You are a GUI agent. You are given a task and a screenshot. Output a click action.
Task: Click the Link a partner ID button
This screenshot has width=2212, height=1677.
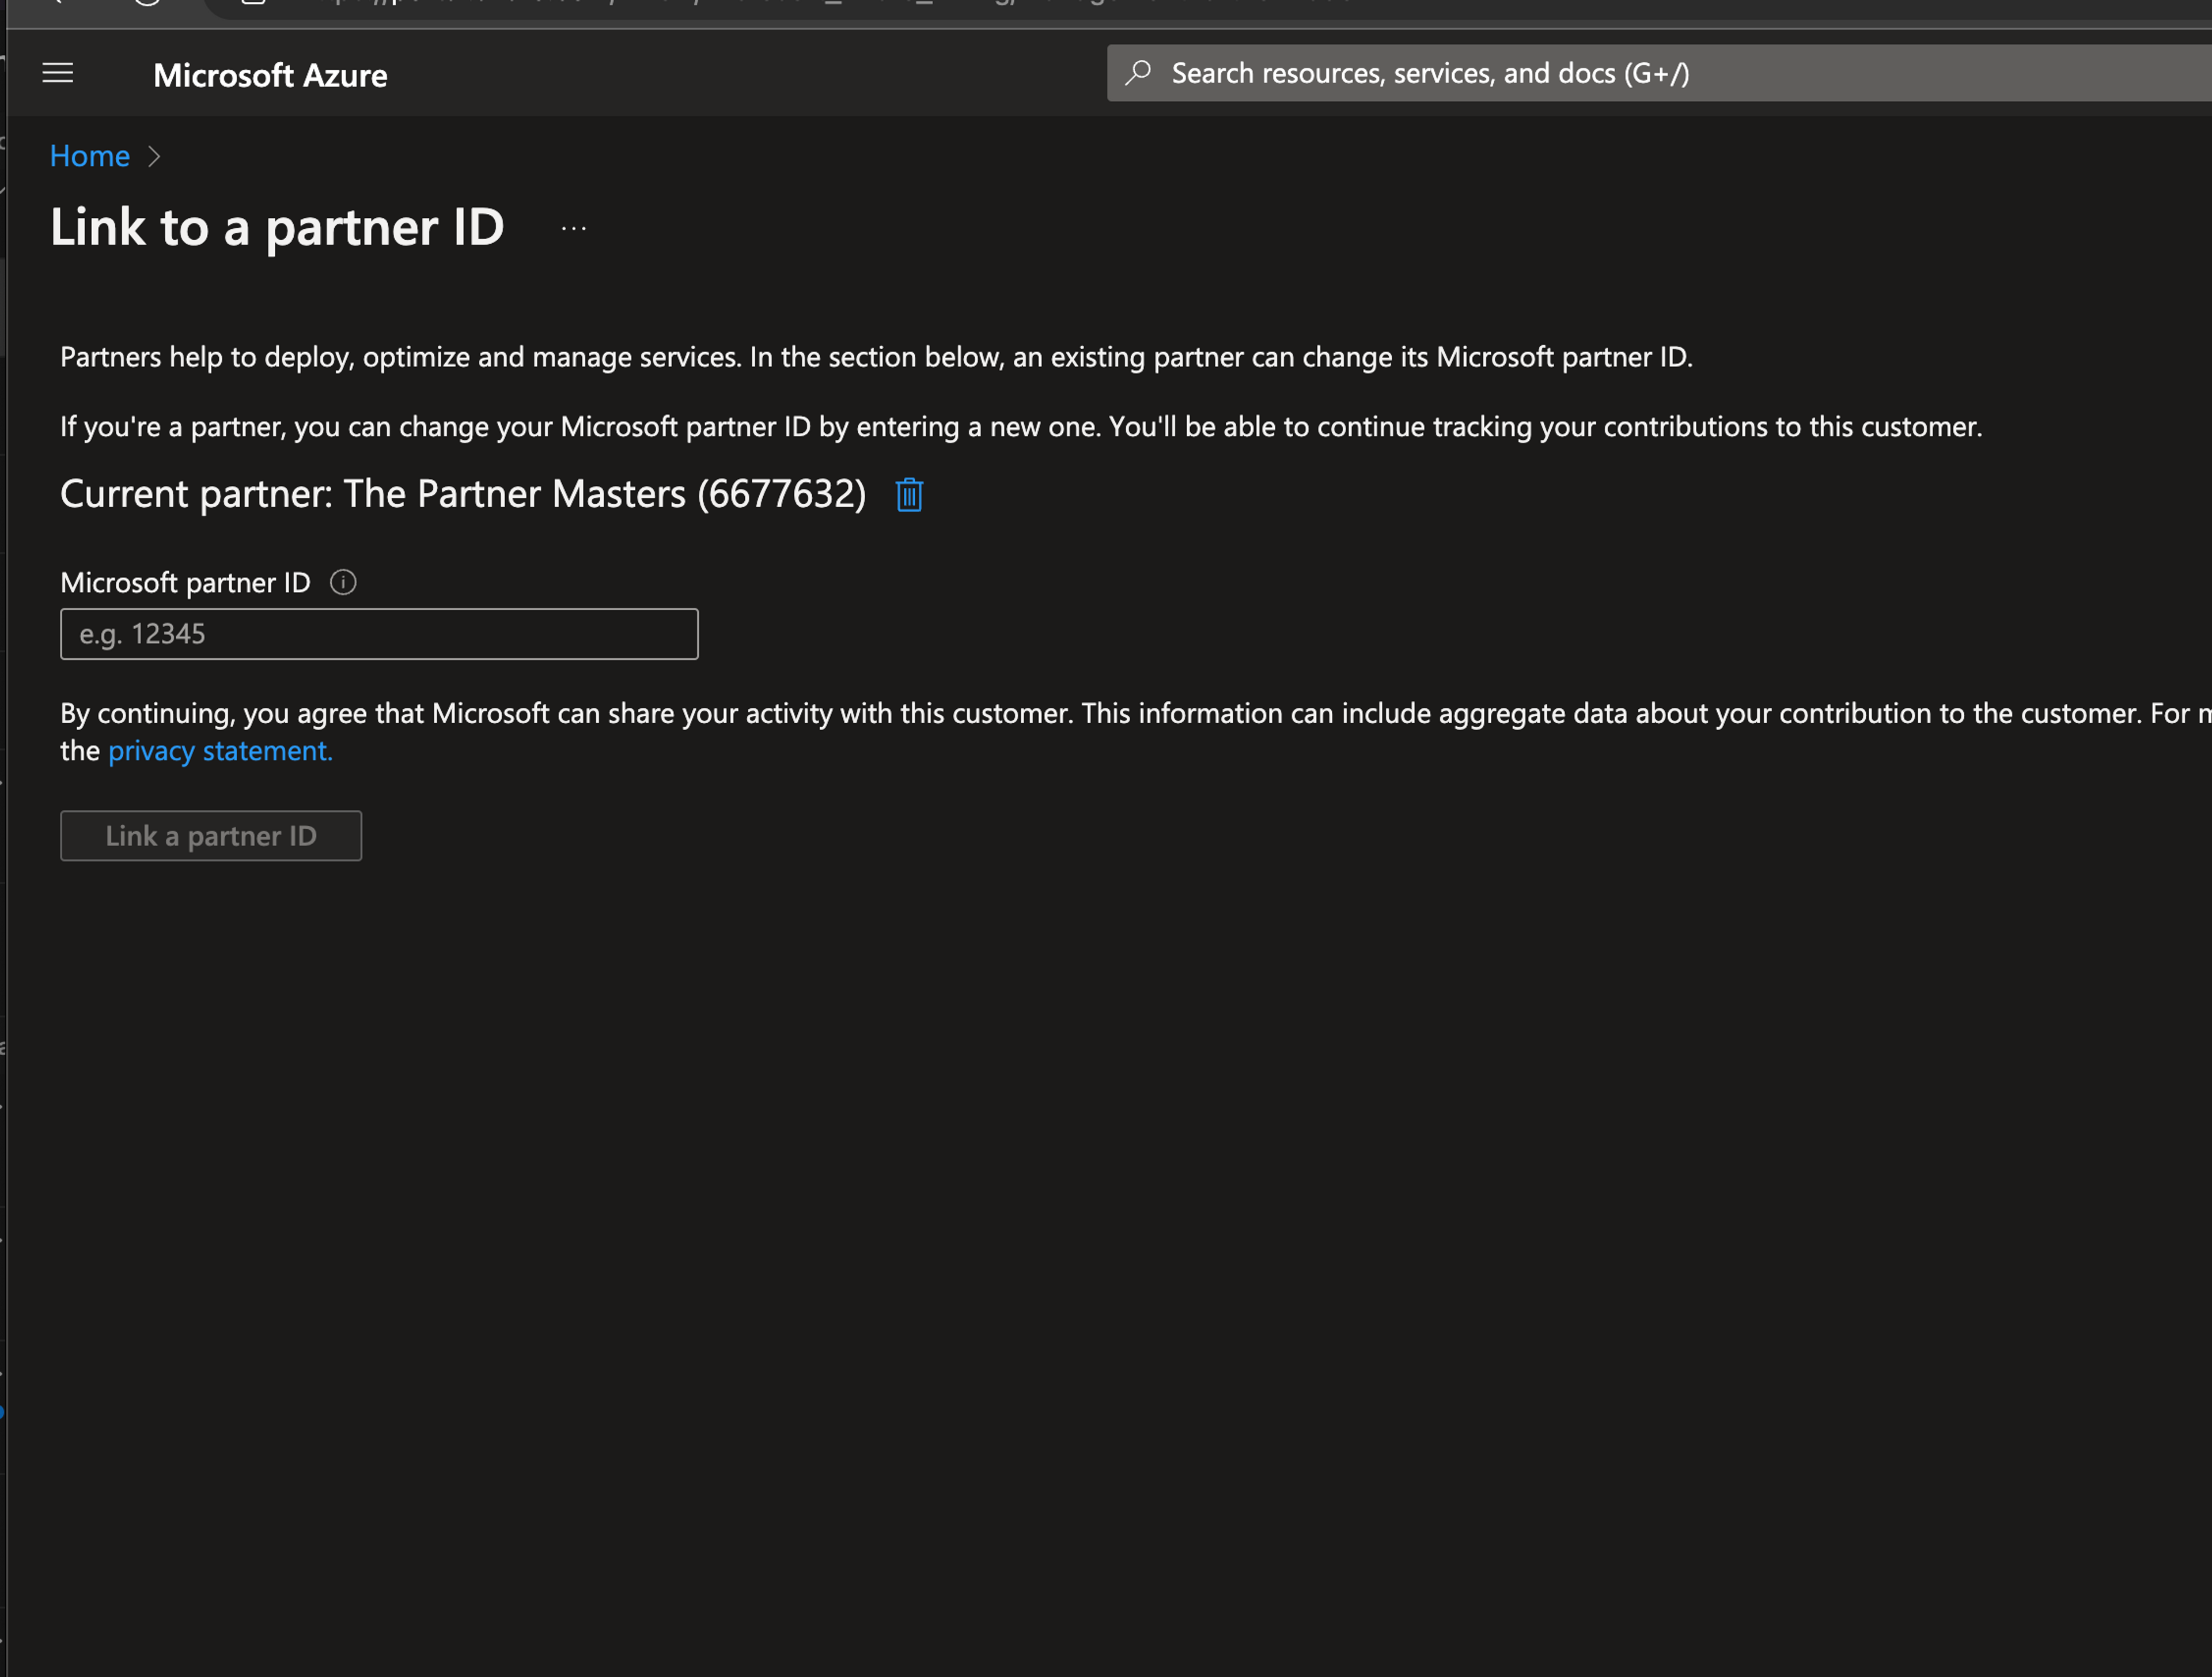(x=211, y=836)
